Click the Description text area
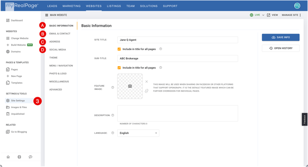 pyautogui.click(x=178, y=113)
